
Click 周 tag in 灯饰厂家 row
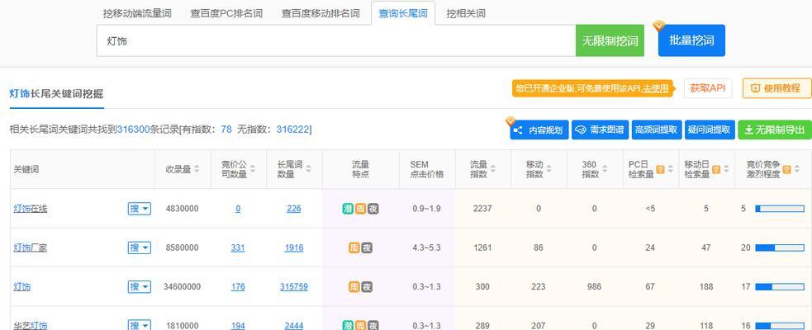(x=354, y=247)
